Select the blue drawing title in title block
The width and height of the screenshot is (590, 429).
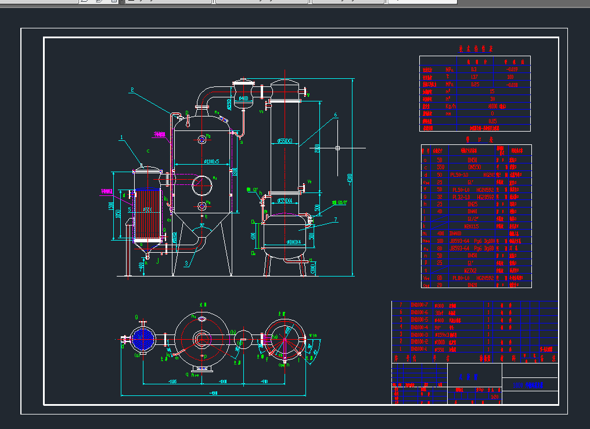coord(529,386)
